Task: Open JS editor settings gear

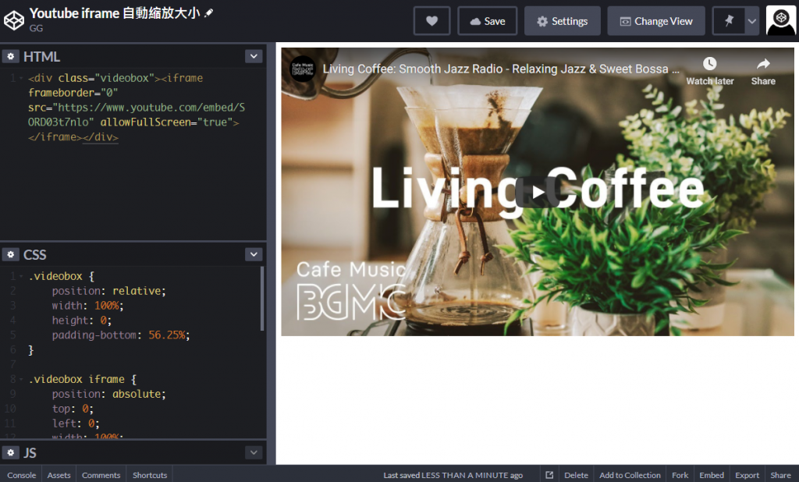Action: [x=11, y=452]
